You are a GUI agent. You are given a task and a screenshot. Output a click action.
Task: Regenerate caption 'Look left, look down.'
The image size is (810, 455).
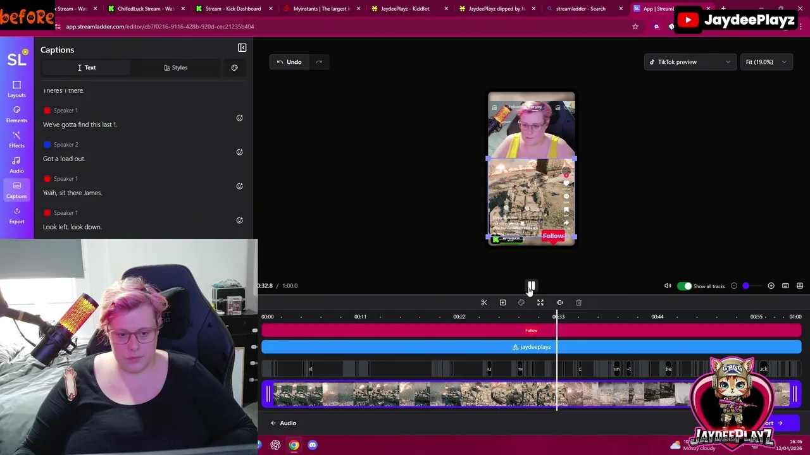tap(239, 221)
